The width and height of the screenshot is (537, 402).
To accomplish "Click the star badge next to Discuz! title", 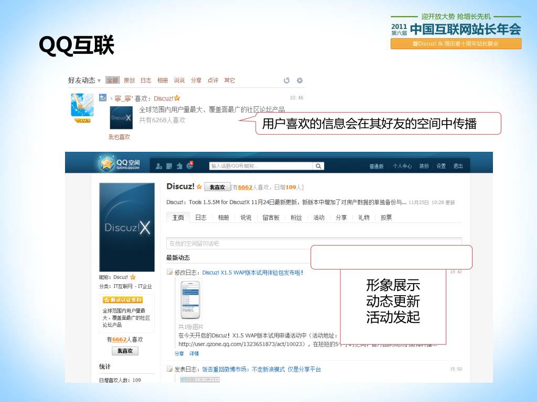I will pos(199,187).
